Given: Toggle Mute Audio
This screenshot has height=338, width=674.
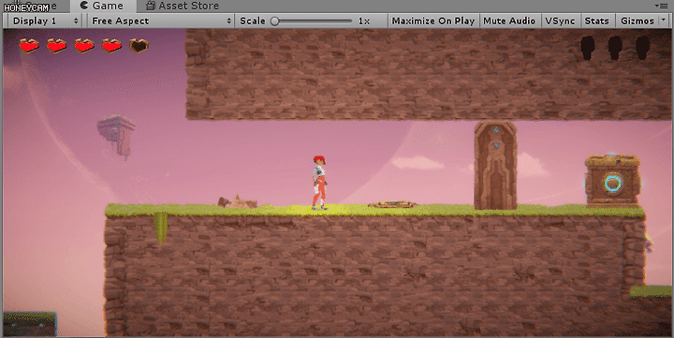Looking at the screenshot, I should [x=509, y=21].
